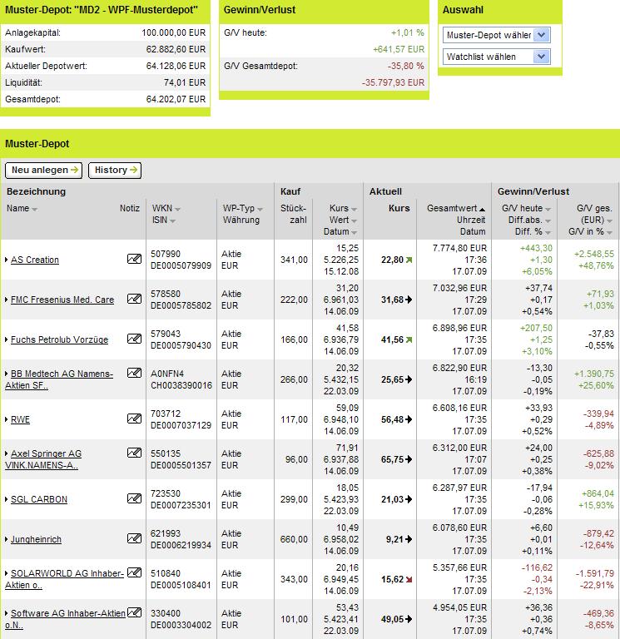
Task: Select Gesamtwert 7.774,80 EUR cell
Action: (x=459, y=248)
